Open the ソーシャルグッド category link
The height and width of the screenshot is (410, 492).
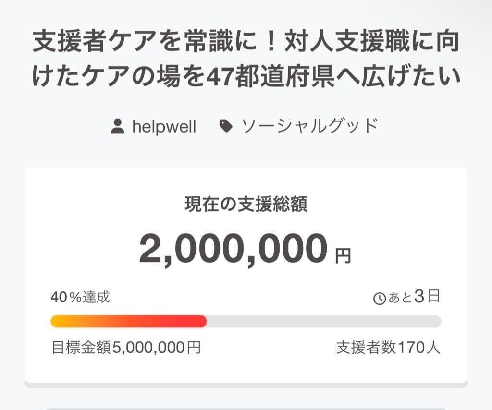pos(310,126)
